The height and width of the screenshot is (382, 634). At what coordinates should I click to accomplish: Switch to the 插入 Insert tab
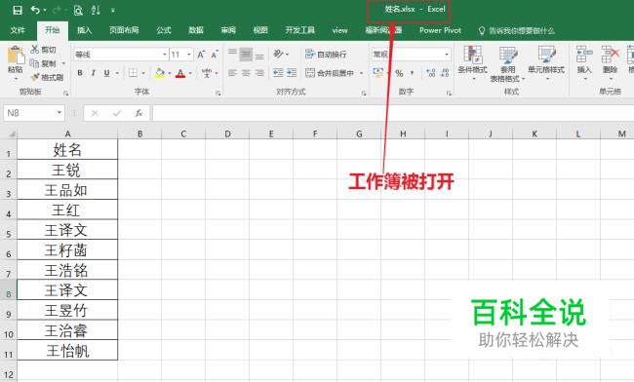pos(85,30)
